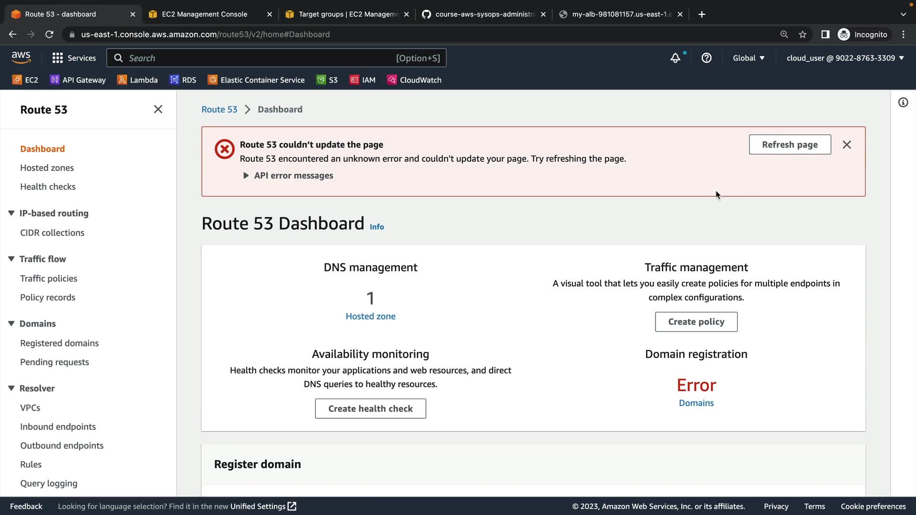Open the S3 favorites shortcut
Screen dimensions: 916x515
click(327, 80)
